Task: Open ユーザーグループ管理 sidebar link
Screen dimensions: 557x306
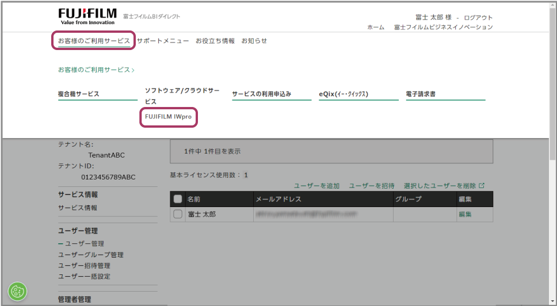Action: [90, 255]
